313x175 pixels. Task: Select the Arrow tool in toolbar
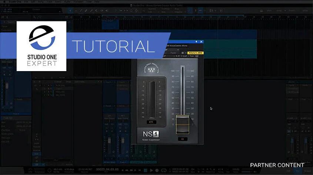tap(70, 11)
